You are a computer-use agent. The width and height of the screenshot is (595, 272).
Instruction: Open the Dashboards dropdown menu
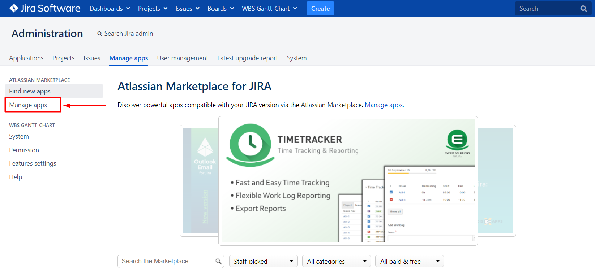point(110,9)
